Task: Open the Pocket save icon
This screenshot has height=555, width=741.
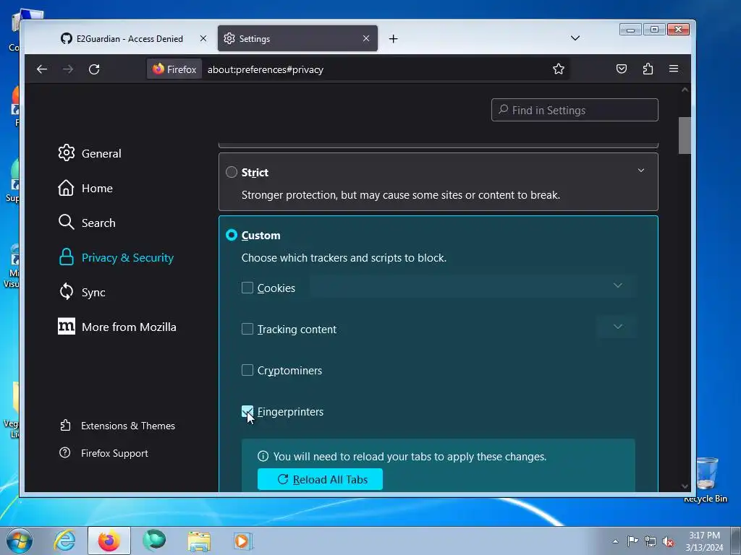Action: pos(622,69)
